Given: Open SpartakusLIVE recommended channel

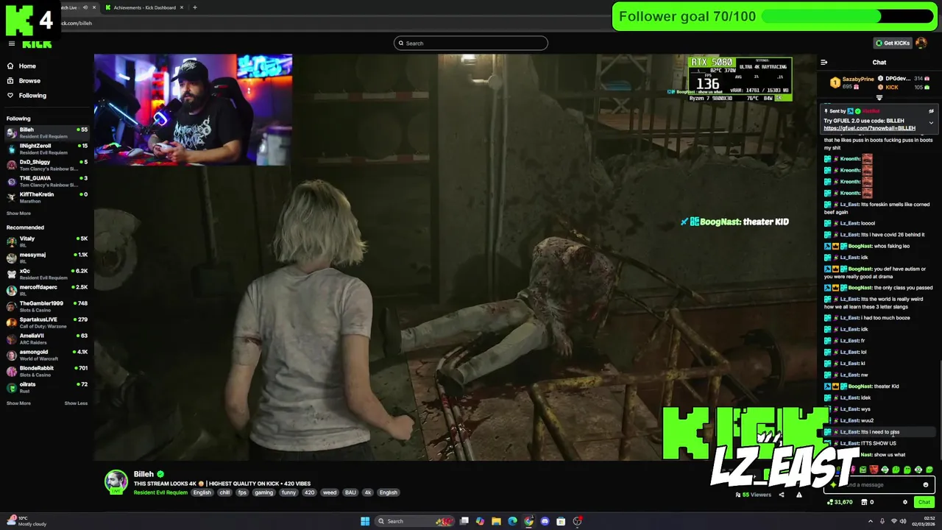Looking at the screenshot, I should tap(47, 322).
